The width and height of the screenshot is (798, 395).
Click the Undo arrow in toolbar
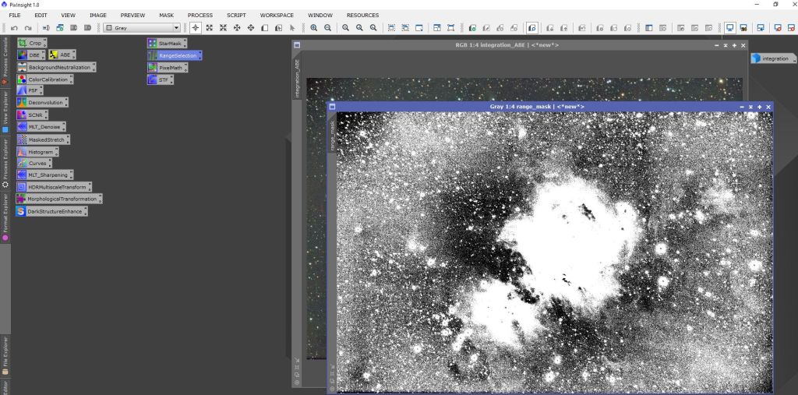[x=15, y=28]
